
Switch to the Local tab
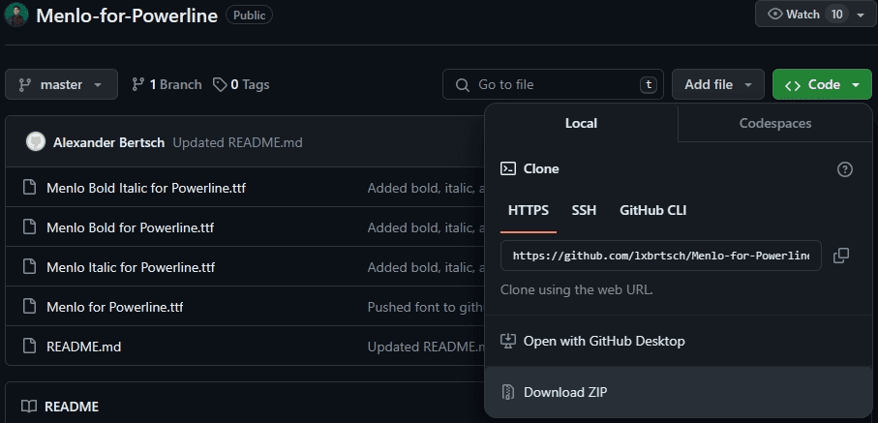coord(581,123)
